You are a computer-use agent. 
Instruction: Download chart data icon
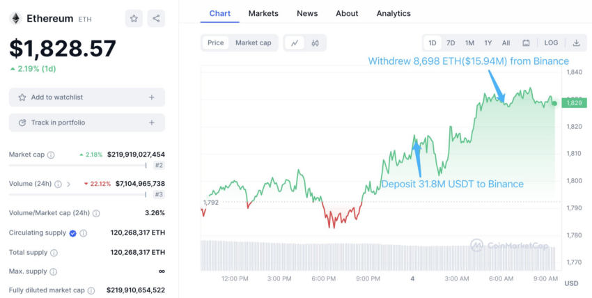(x=576, y=43)
